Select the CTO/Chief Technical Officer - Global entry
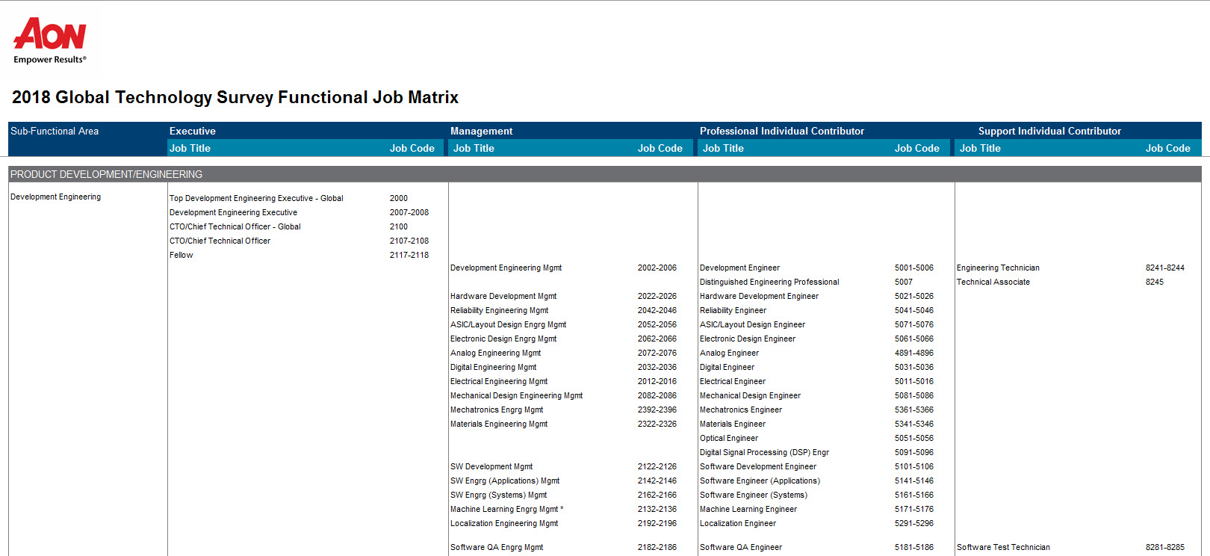The image size is (1210, 556). tap(235, 226)
